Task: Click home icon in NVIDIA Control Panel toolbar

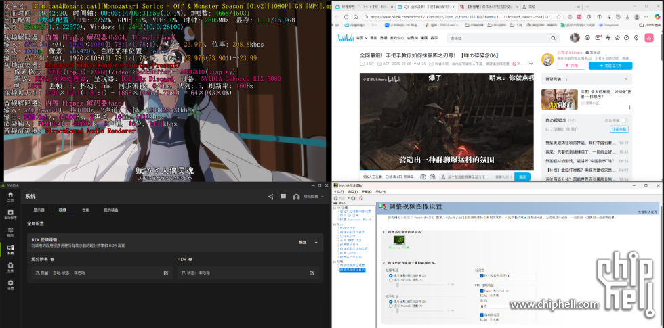Action: pyautogui.click(x=360, y=197)
